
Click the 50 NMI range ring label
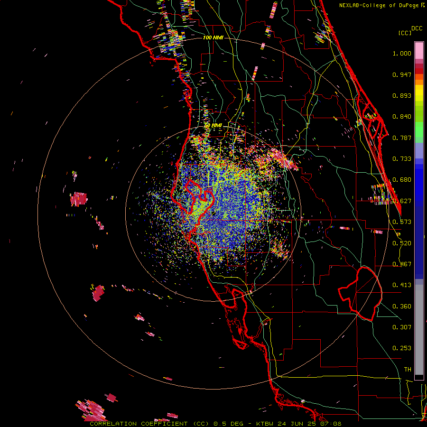click(x=213, y=126)
